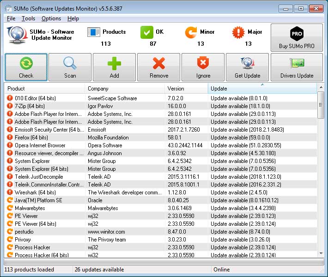Open Drivers Update button

(297, 67)
